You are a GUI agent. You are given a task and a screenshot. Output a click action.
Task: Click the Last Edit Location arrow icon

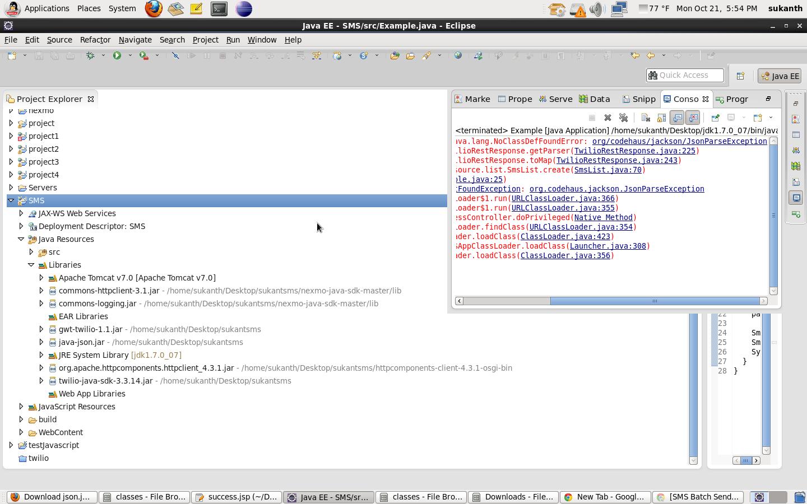635,55
